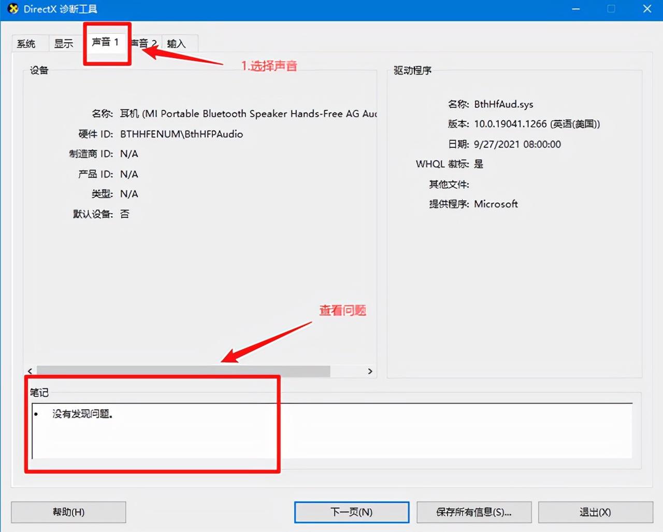Click the DirectX diagnostic tool title icon
Viewport: 663px width, 532px height.
13,9
